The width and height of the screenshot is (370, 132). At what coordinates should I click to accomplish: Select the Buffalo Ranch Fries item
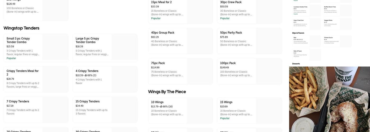click(337, 10)
